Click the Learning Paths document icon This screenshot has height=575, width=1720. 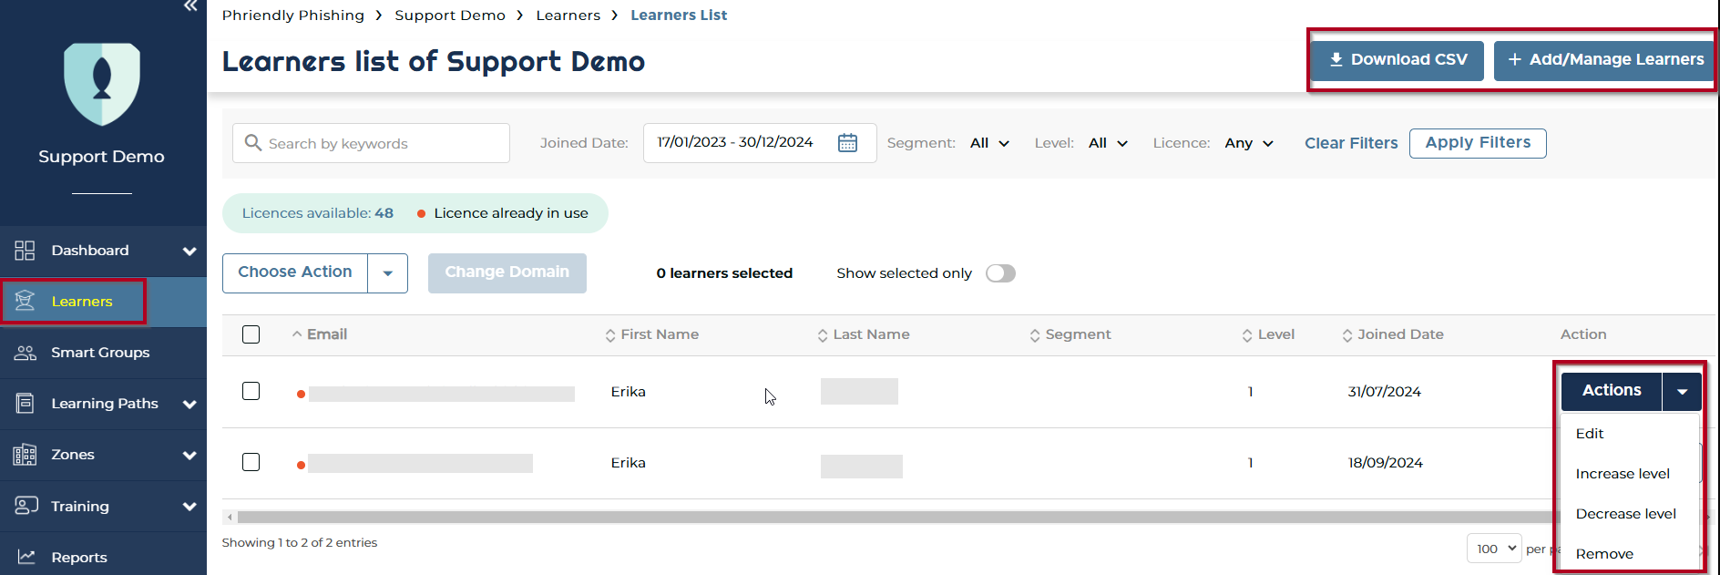tap(25, 404)
